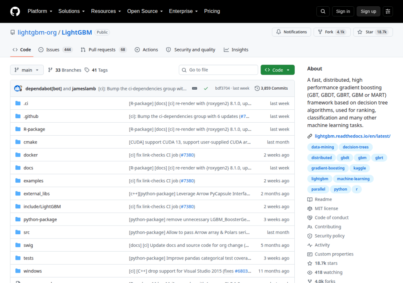403x283 pixels.
Task: Open the #7380 link in docker row
Action: point(187,155)
